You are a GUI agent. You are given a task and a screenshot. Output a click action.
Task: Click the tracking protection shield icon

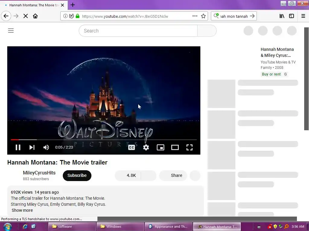(71, 16)
